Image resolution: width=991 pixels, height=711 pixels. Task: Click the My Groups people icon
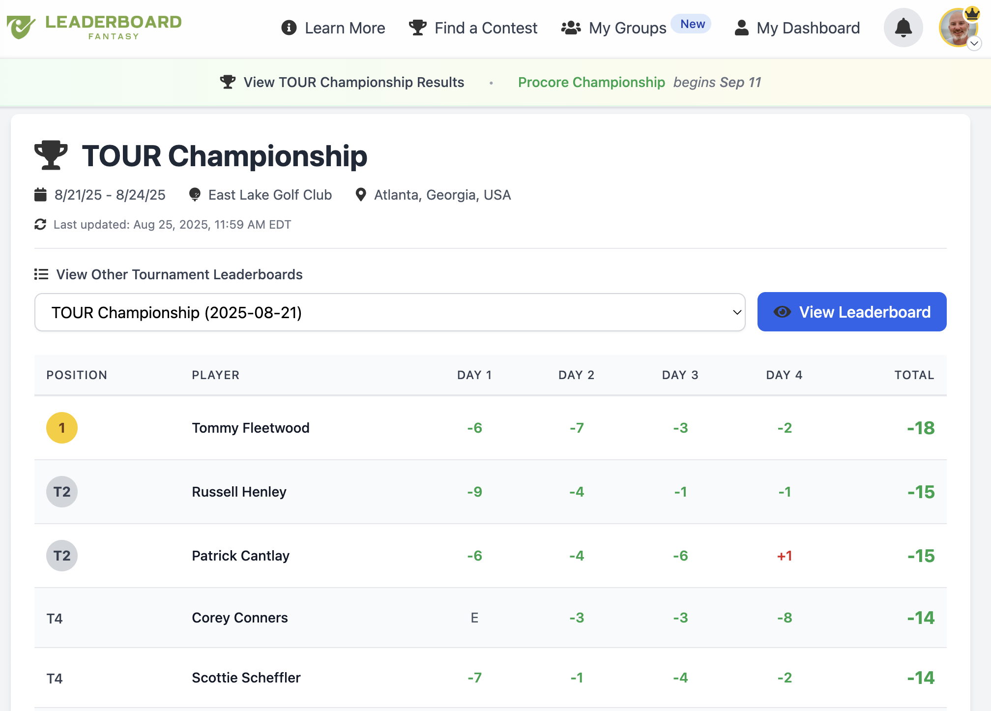coord(572,28)
